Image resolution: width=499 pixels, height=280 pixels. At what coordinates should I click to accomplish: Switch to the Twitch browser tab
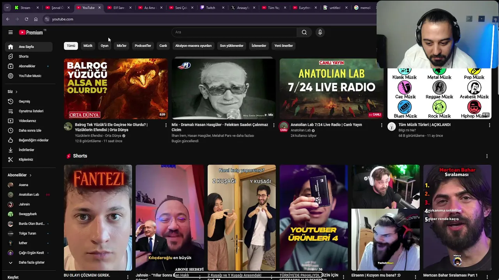click(212, 8)
